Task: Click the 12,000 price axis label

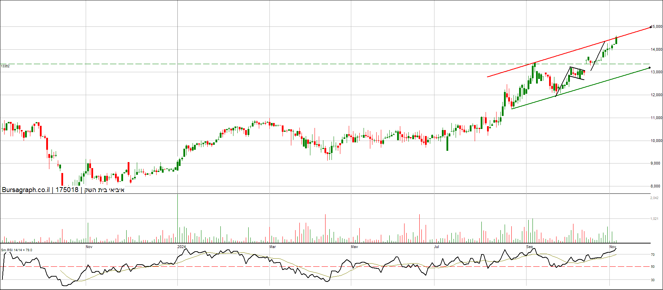Action: click(656, 95)
